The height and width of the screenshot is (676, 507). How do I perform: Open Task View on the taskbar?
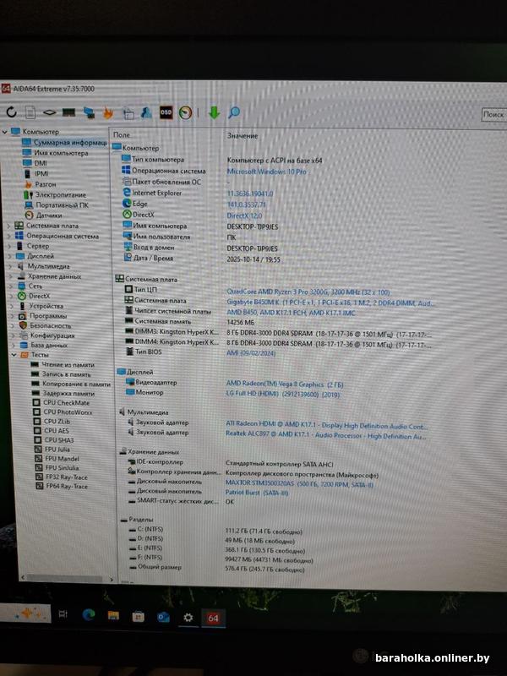pos(63,614)
